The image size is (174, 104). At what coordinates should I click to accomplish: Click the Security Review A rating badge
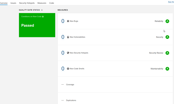(x=167, y=53)
